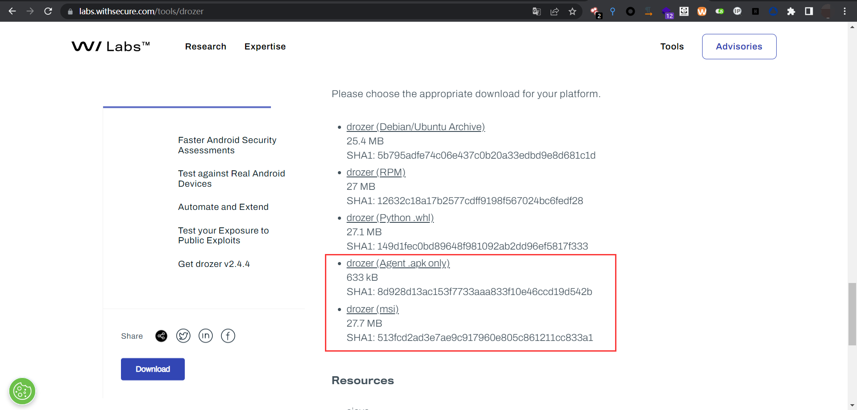Open the black H extension
Image resolution: width=857 pixels, height=410 pixels.
coord(755,12)
